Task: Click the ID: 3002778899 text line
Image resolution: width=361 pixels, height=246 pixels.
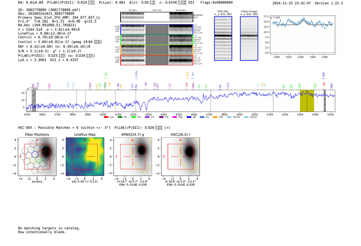Action: click(x=49, y=10)
